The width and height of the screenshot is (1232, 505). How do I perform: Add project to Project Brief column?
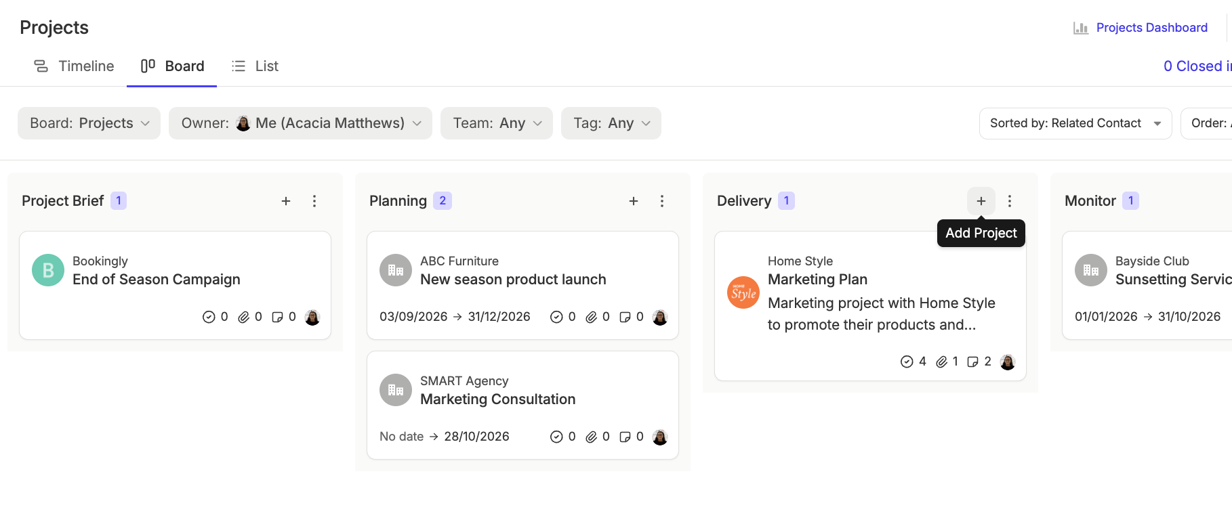pyautogui.click(x=286, y=201)
